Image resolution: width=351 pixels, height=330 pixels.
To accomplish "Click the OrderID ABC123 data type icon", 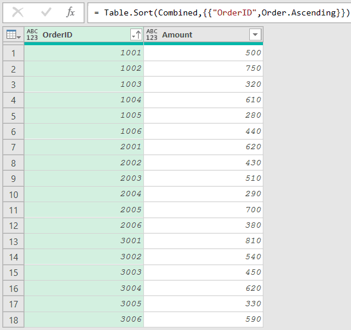I will click(32, 34).
